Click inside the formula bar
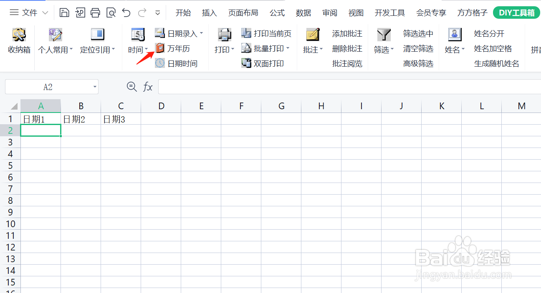The width and height of the screenshot is (541, 293). pos(292,87)
